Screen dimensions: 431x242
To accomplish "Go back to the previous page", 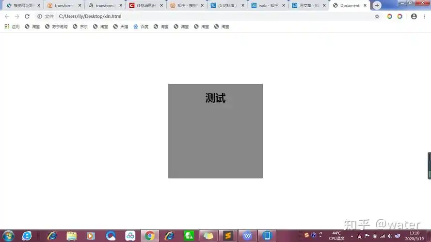I will [7, 16].
